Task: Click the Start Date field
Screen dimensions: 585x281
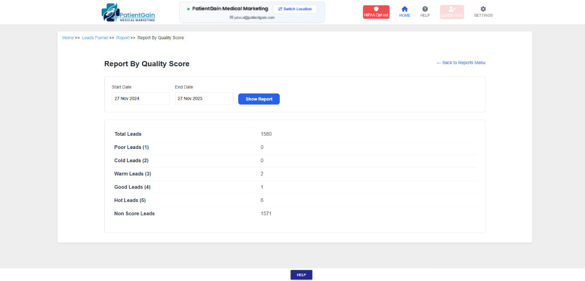Action: [x=141, y=99]
